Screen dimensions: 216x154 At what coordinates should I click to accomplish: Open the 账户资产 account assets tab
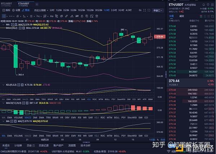[x=58, y=145]
